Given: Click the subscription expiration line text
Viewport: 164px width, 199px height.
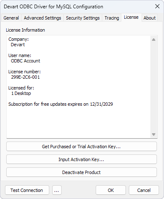Looking at the screenshot, I should [60, 104].
